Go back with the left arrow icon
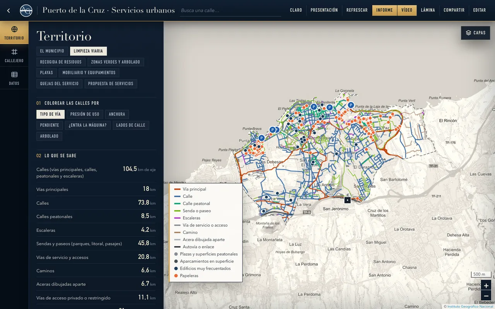495x309 pixels. point(9,10)
